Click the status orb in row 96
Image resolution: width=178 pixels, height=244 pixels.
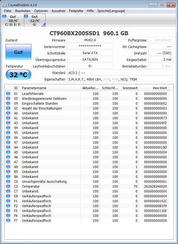point(8,137)
